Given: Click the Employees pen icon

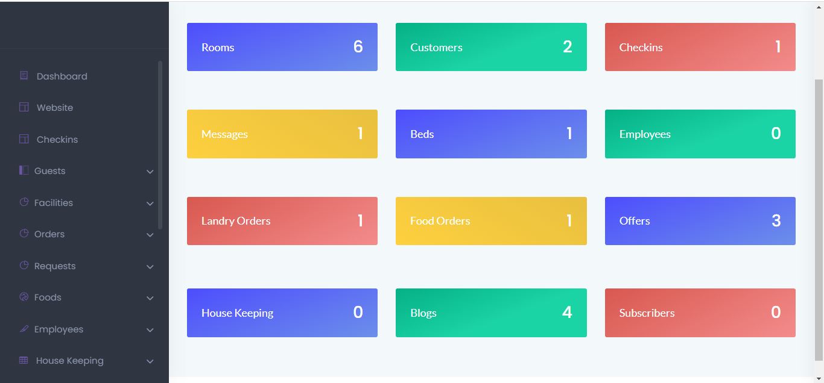Looking at the screenshot, I should [x=24, y=329].
